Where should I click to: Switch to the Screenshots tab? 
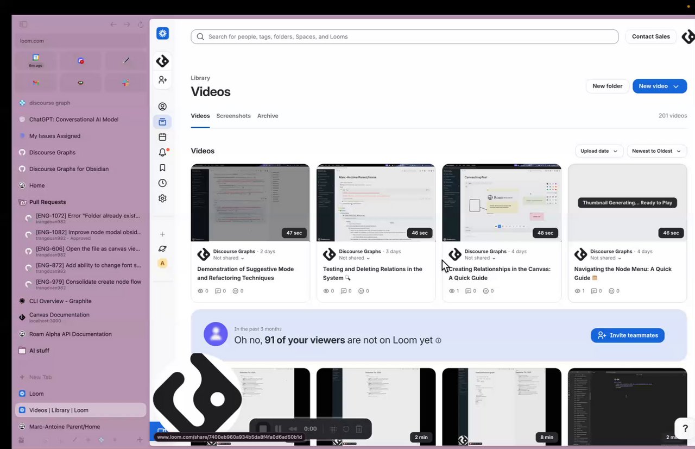coord(233,116)
